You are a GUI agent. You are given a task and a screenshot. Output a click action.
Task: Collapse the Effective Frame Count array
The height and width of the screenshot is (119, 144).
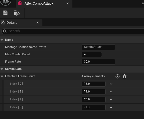(x=2, y=76)
